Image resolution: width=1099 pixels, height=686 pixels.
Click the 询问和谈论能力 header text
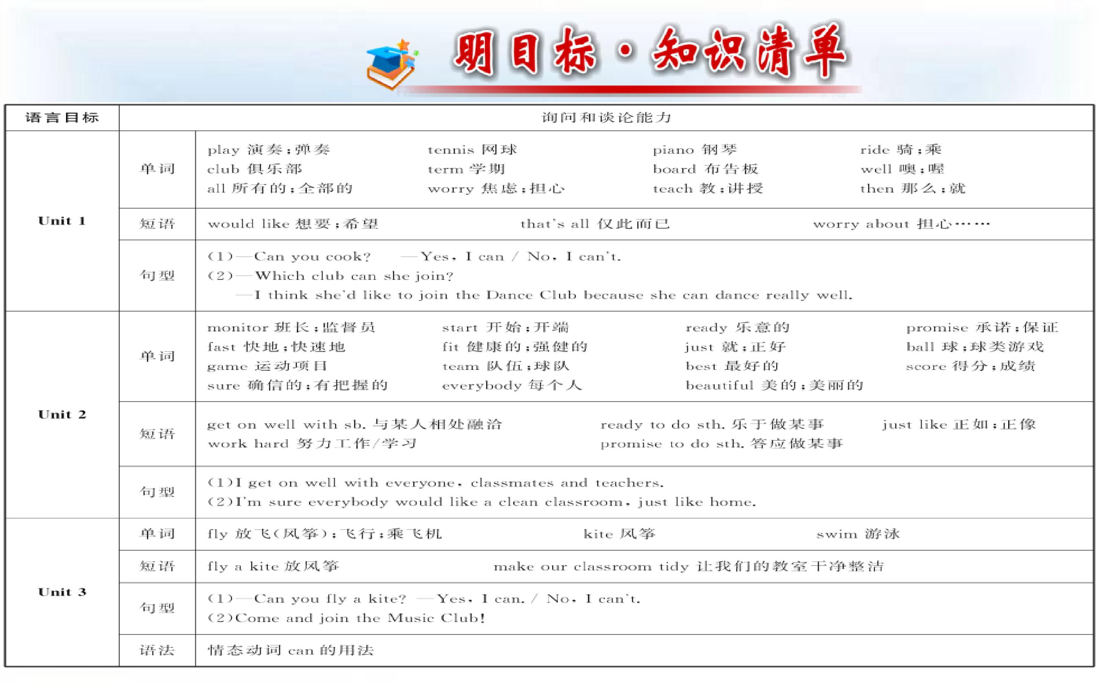click(606, 118)
